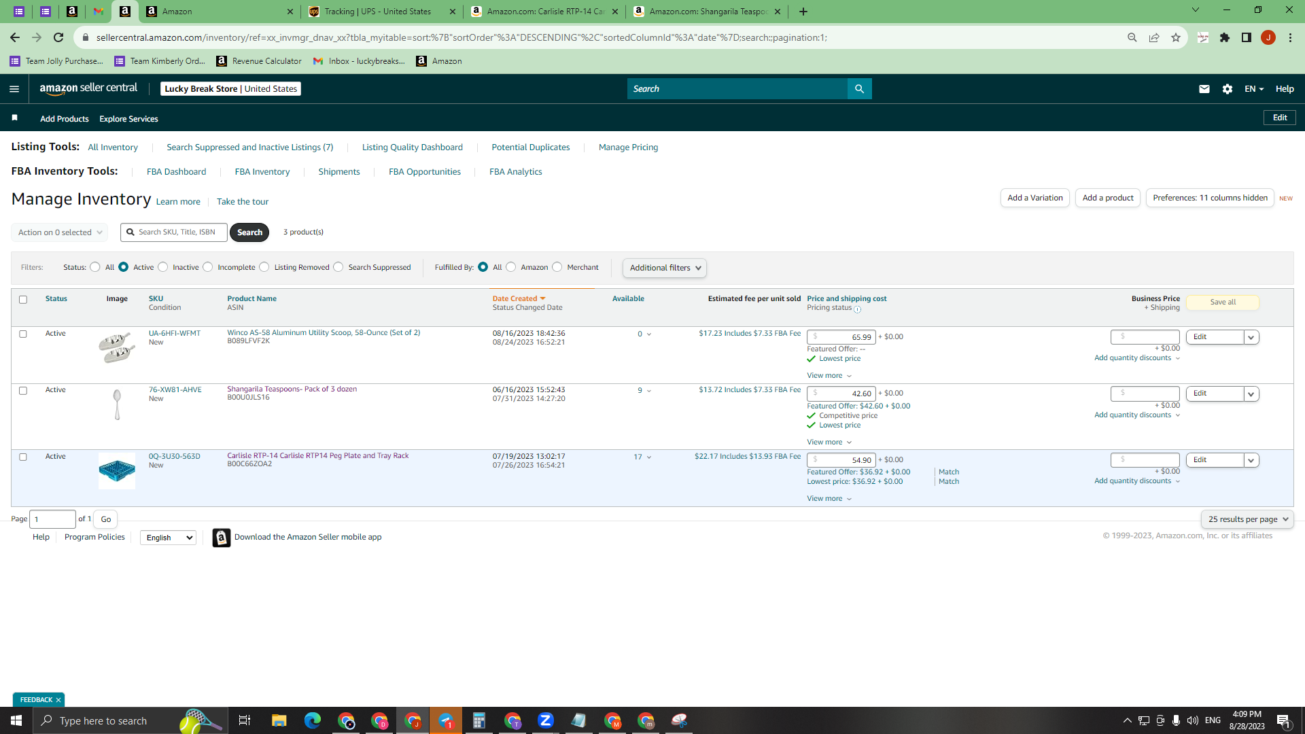Open the Seller Central hamburger menu

[x=14, y=89]
